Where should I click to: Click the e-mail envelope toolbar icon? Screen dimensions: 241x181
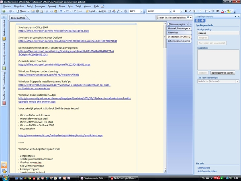(x=33, y=11)
